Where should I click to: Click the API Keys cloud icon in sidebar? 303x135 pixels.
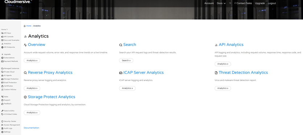(x=2, y=33)
